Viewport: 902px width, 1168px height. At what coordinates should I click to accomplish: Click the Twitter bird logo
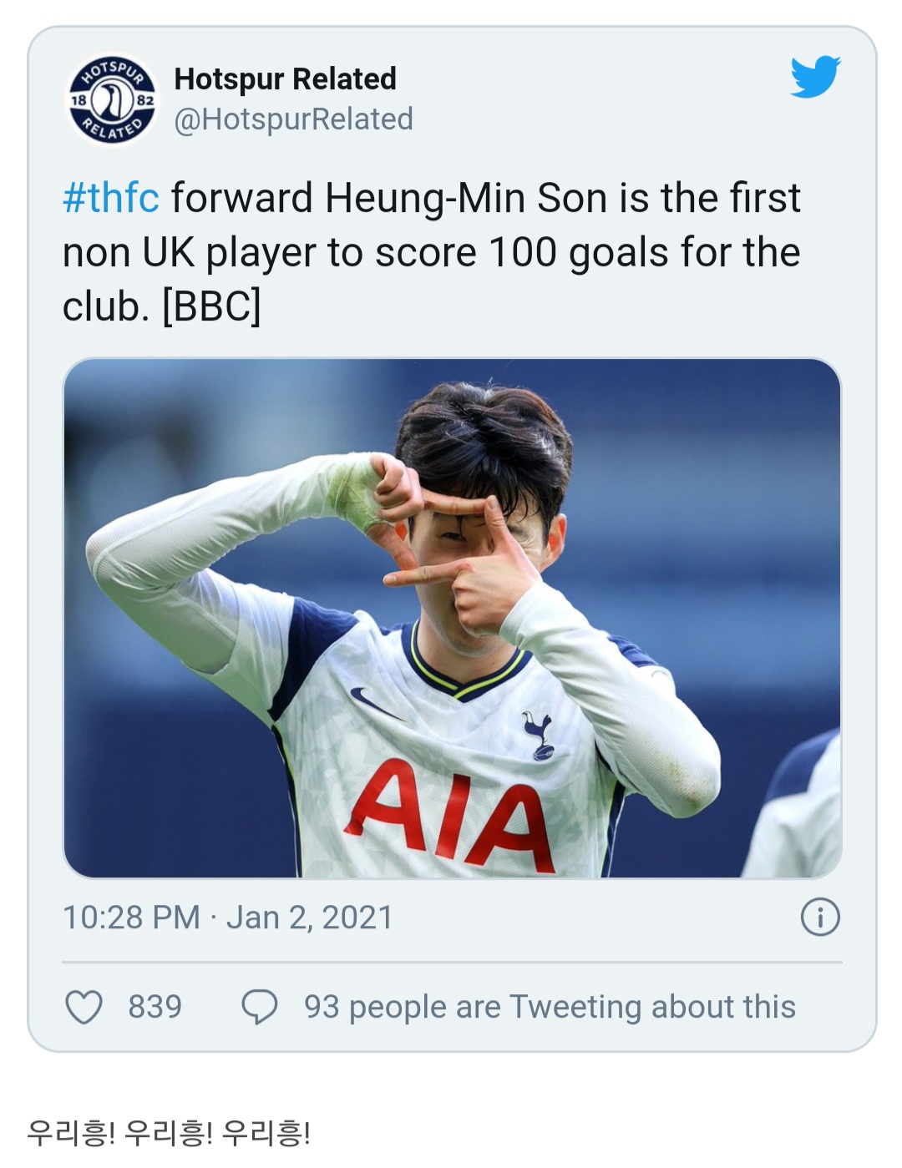click(814, 77)
